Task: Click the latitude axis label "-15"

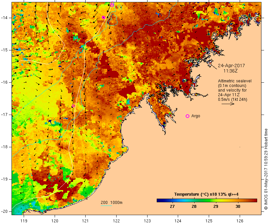Action: (4, 50)
